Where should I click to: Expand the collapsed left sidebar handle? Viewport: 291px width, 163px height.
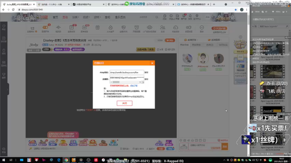8,89
